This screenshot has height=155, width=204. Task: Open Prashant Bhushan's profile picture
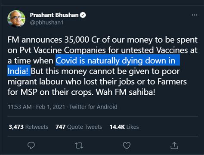(16, 19)
